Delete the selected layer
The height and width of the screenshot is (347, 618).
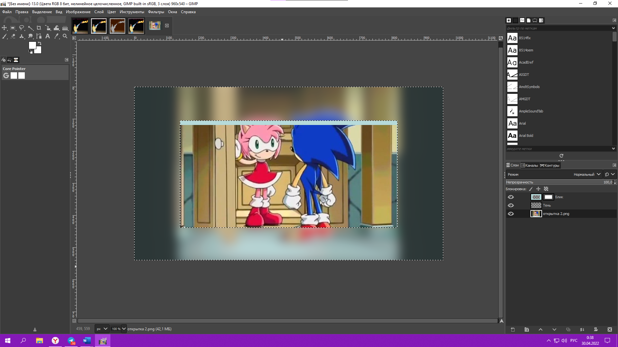coord(610,330)
